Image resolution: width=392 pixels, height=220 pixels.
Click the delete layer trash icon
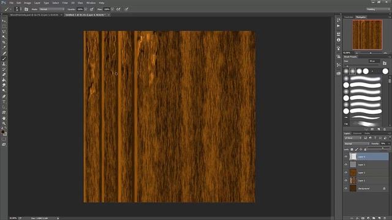[x=385, y=218]
